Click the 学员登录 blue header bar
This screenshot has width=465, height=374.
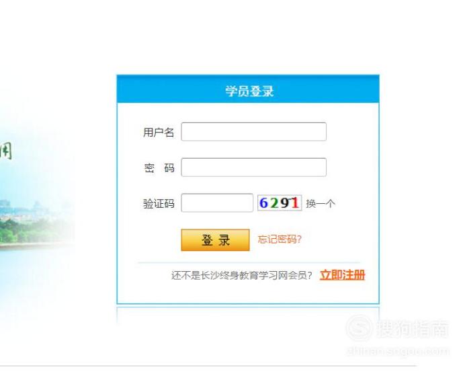click(248, 89)
